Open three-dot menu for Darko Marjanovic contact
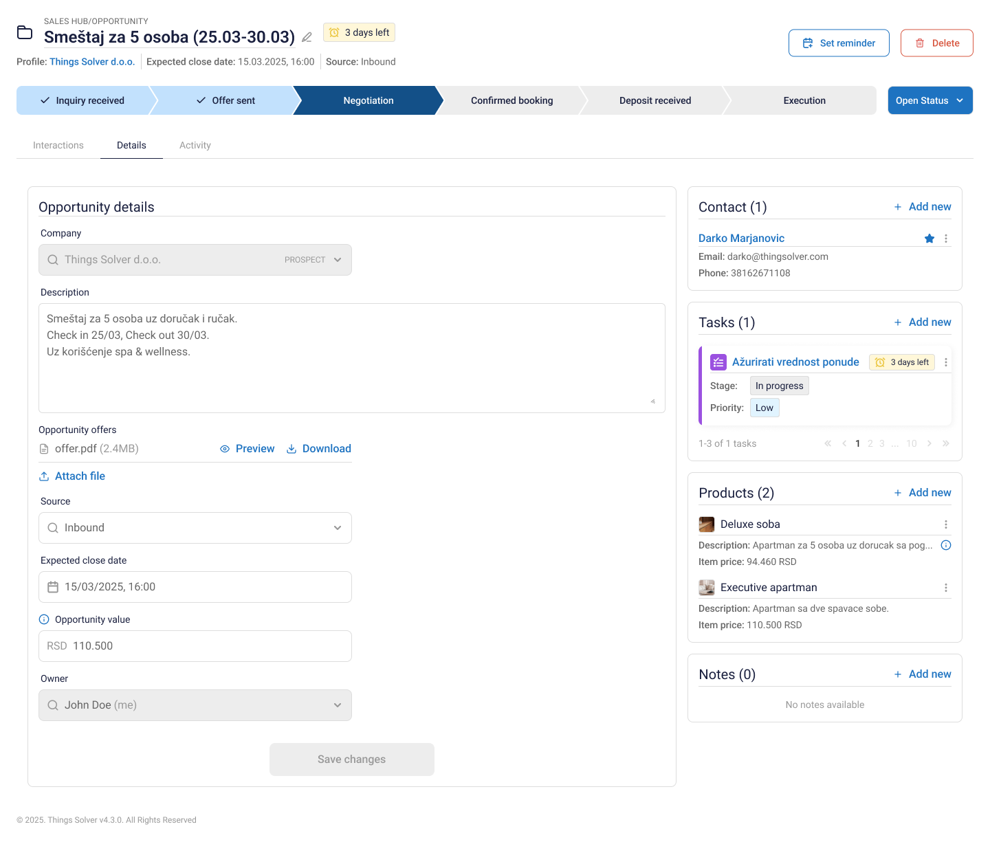This screenshot has width=990, height=842. pos(946,239)
